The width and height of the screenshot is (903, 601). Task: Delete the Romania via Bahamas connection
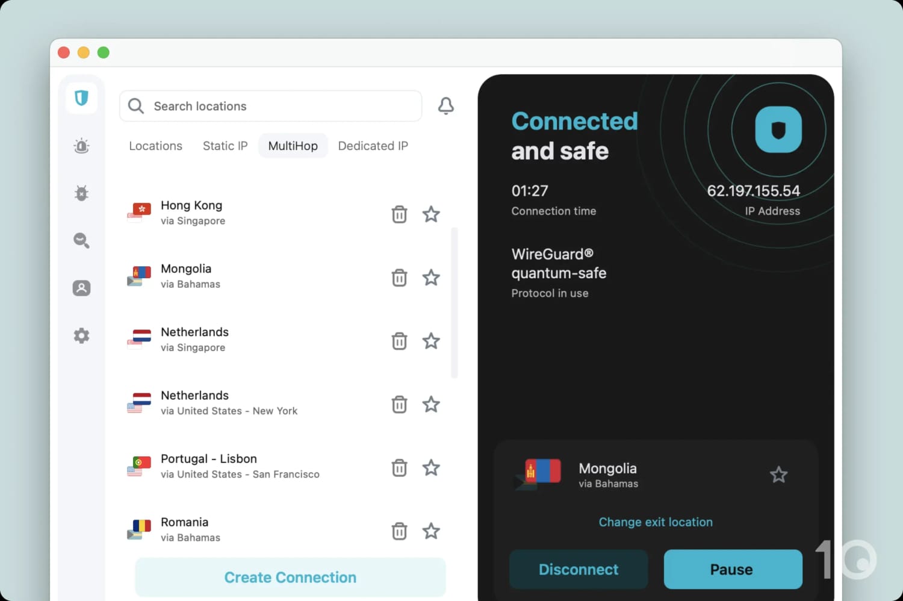(x=399, y=531)
